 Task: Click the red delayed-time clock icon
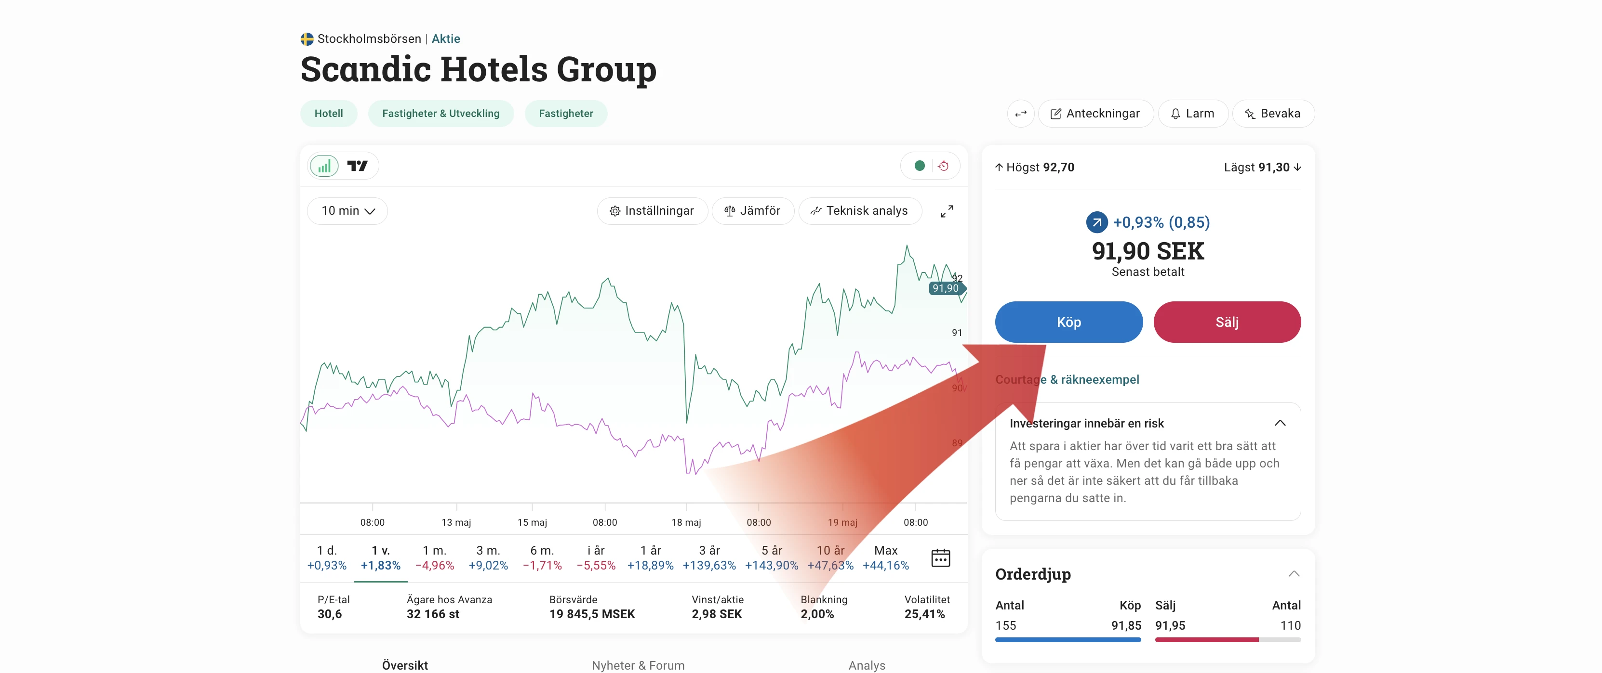[943, 166]
